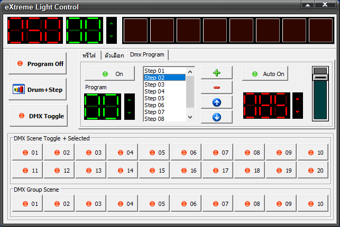
Task: Select Step 06 in the list
Action: point(164,105)
